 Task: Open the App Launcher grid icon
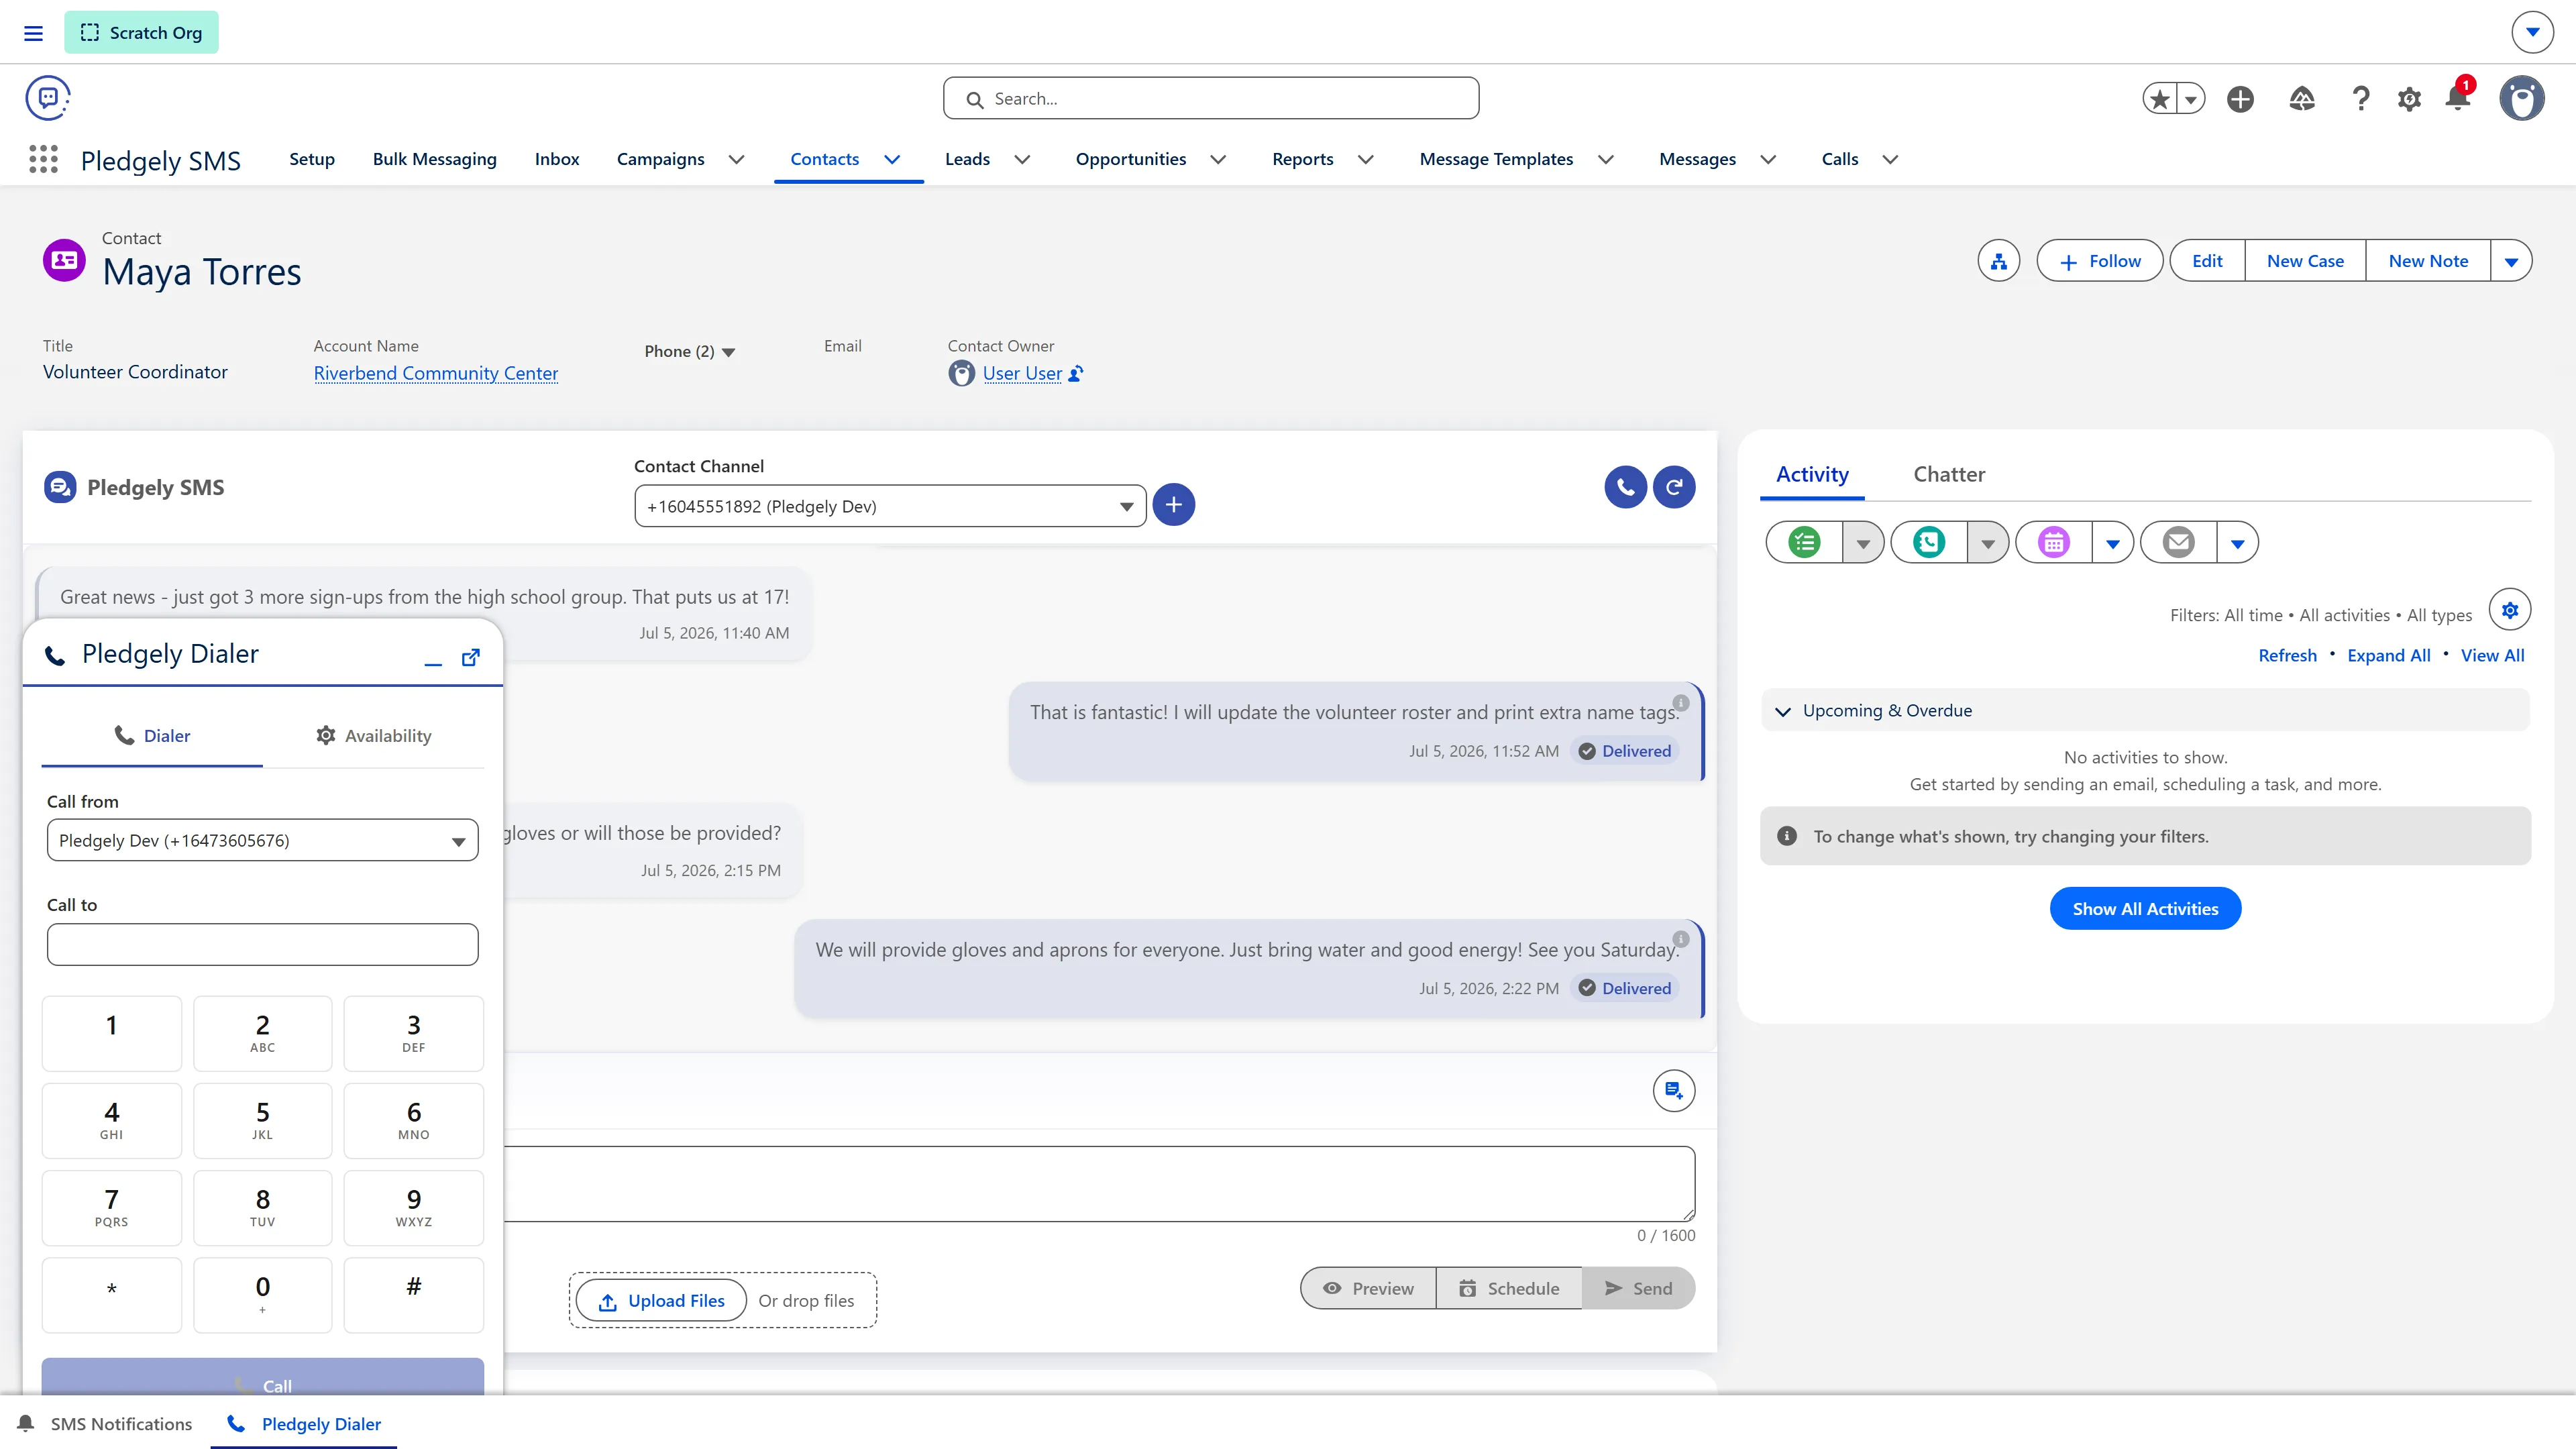tap(43, 159)
